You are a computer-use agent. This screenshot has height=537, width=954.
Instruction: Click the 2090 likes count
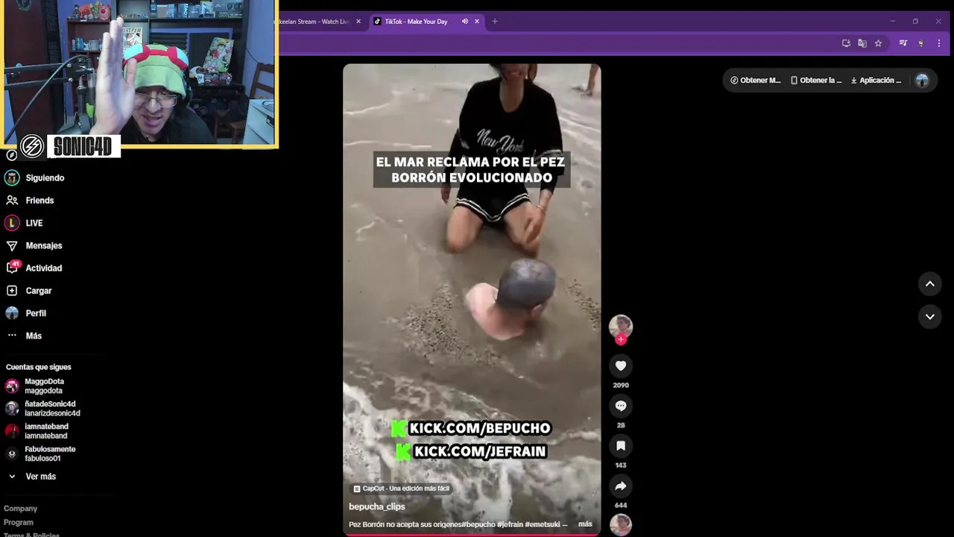click(x=621, y=385)
